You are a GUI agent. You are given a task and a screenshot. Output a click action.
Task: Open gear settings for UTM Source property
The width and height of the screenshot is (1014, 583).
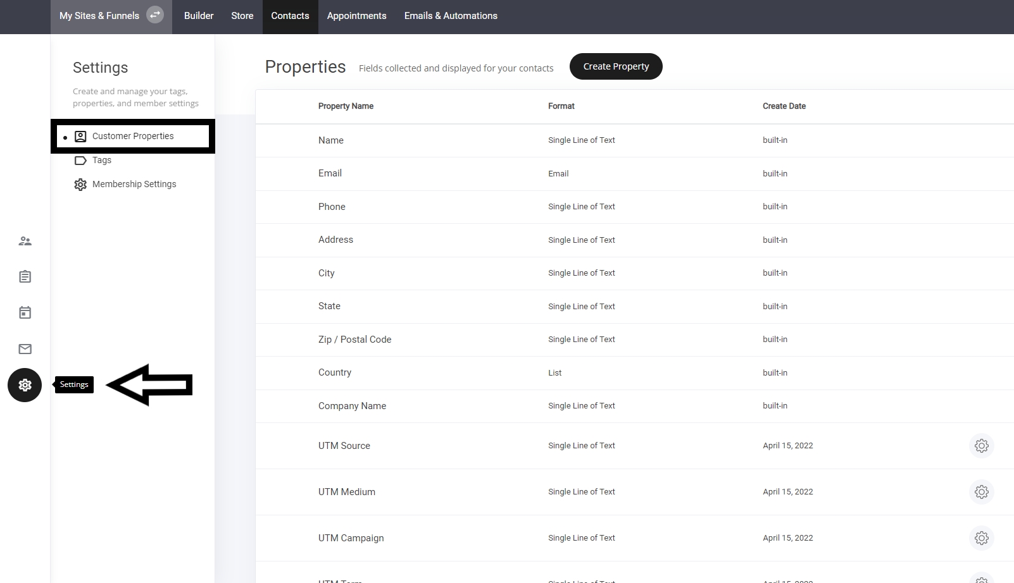[x=981, y=446]
